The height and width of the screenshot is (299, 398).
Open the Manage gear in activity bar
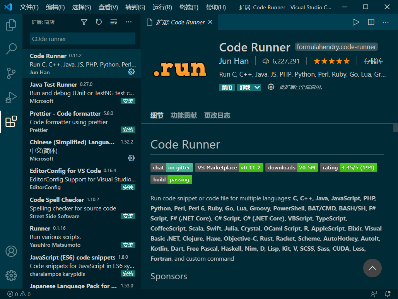point(11,275)
